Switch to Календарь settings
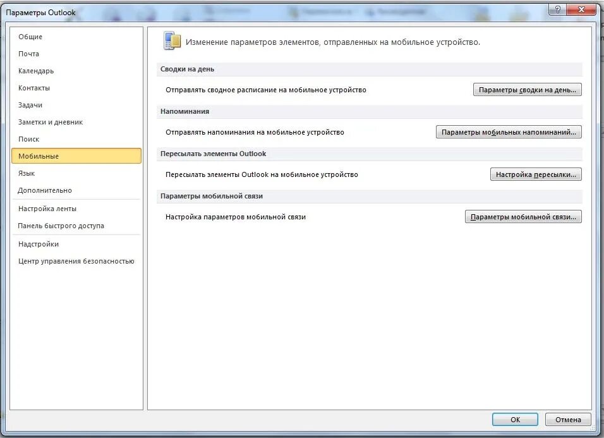Image resolution: width=604 pixels, height=438 pixels. coord(76,71)
